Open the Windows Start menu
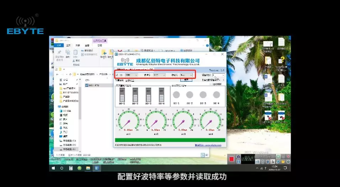 coord(53,168)
